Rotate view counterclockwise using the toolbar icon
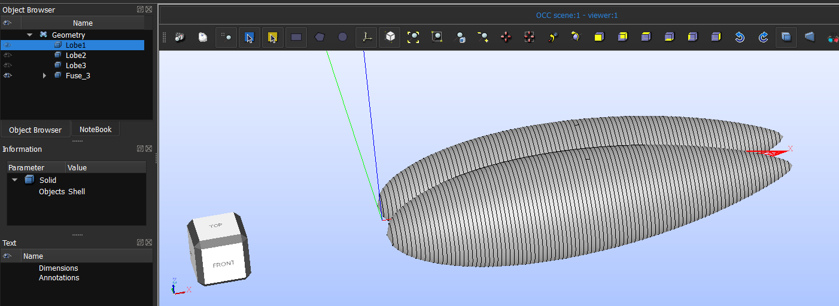Viewport: 839px width, 306px height. pos(740,37)
